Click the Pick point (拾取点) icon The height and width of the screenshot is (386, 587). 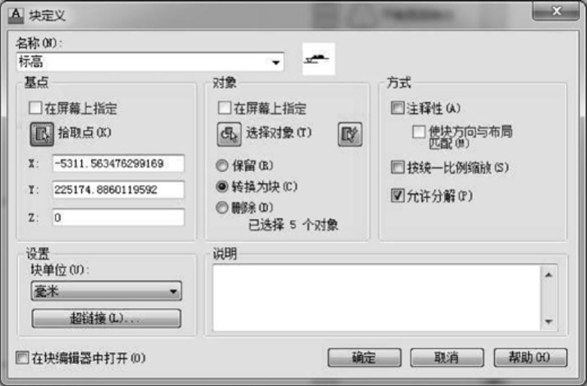pyautogui.click(x=42, y=133)
